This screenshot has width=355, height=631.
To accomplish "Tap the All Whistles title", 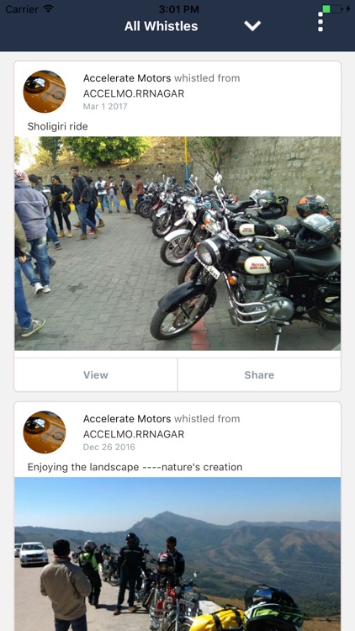I will pos(161,26).
